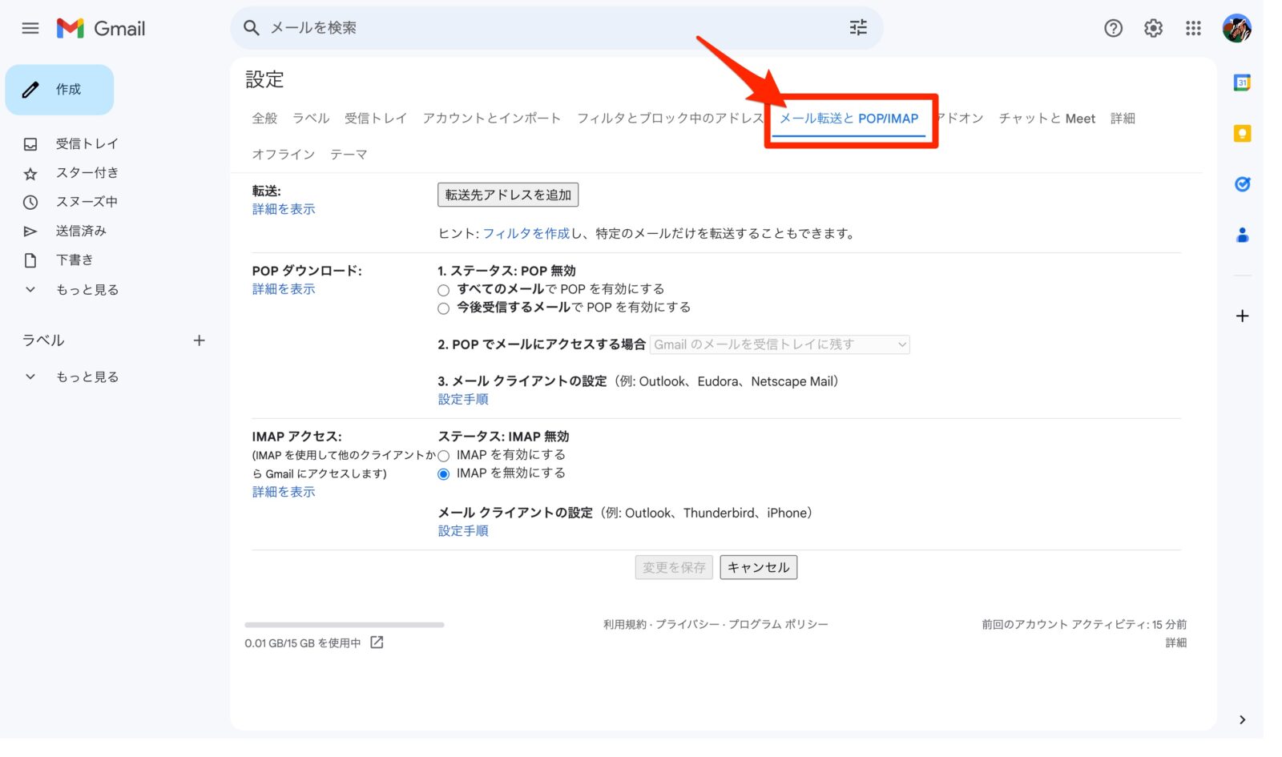Get add-ons plus icon in side panel
The width and height of the screenshot is (1282, 757).
coord(1242,316)
